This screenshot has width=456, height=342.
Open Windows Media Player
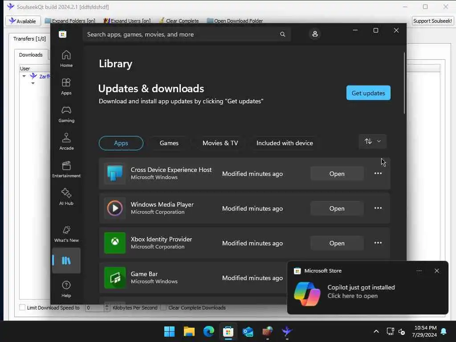pyautogui.click(x=337, y=208)
